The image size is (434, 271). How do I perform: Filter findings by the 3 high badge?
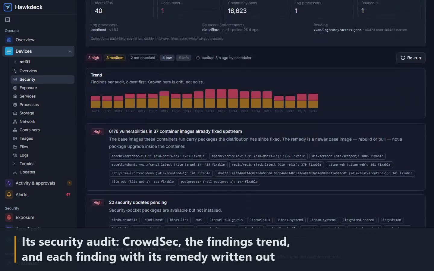tap(93, 58)
